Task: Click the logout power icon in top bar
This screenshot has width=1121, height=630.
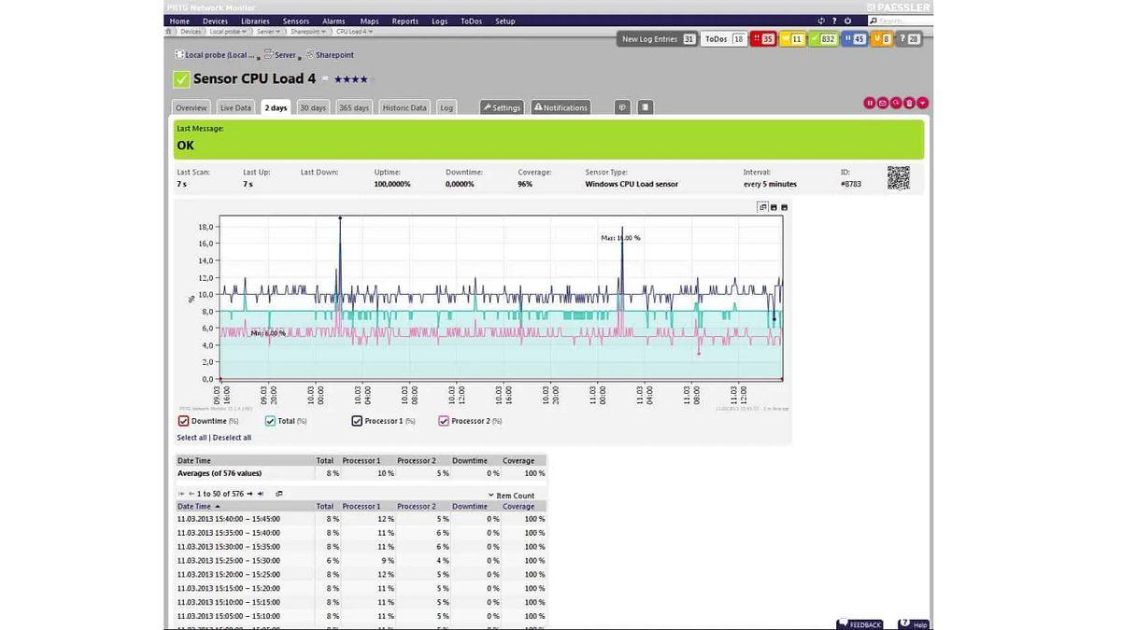Action: pos(847,21)
